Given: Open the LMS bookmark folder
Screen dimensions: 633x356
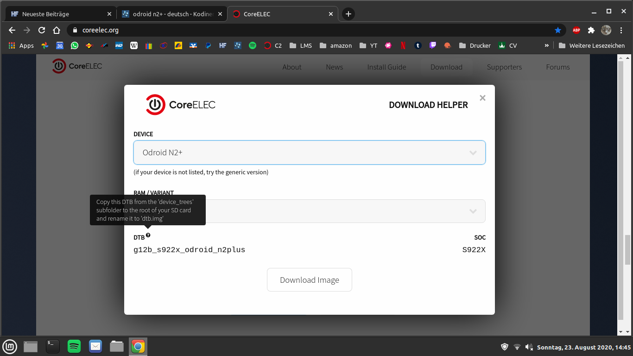Looking at the screenshot, I should pyautogui.click(x=300, y=45).
